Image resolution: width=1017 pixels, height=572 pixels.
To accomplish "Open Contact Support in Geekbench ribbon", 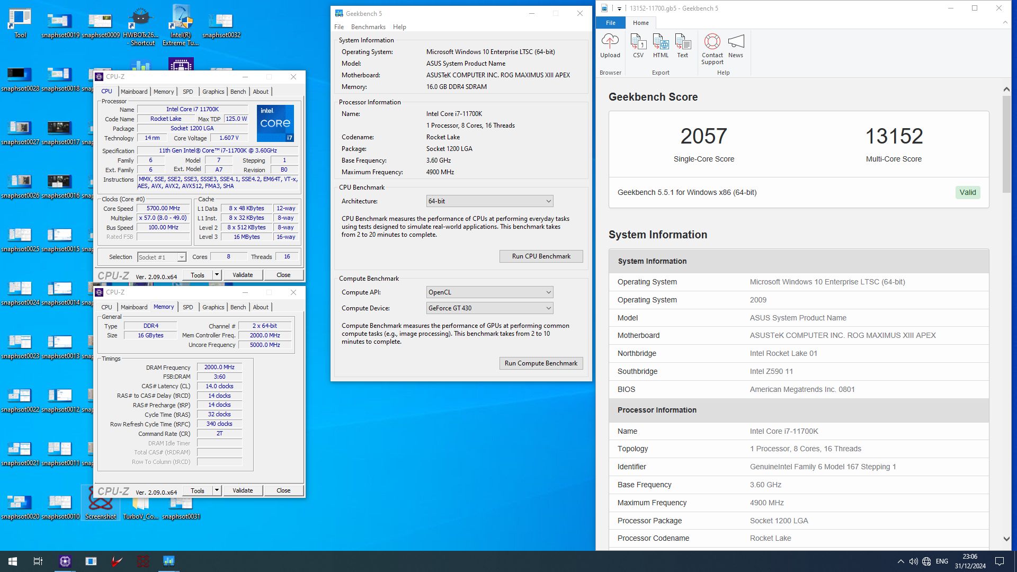I will pos(712,49).
